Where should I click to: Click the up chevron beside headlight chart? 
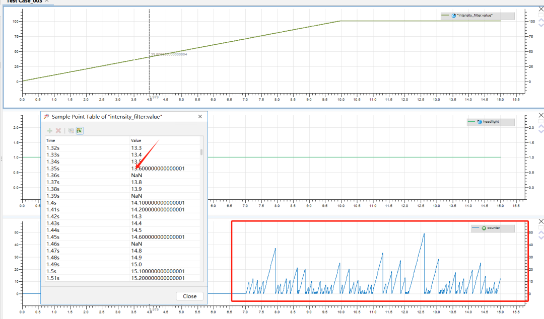(x=541, y=127)
